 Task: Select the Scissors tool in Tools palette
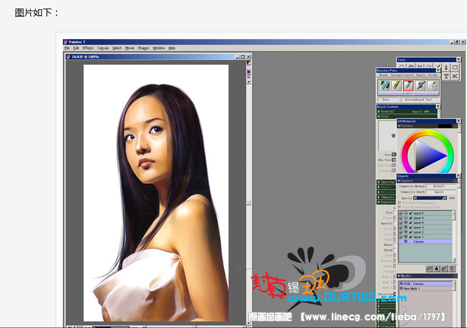(455, 76)
